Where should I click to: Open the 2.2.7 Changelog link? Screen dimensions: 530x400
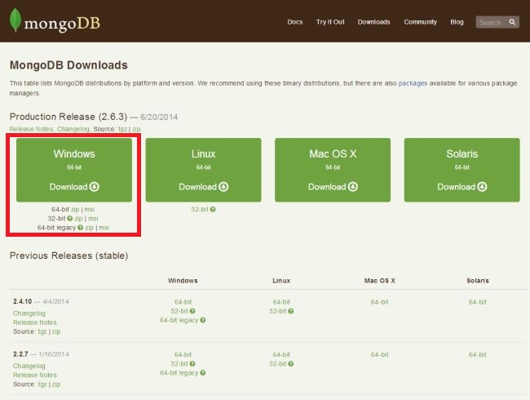pos(29,367)
